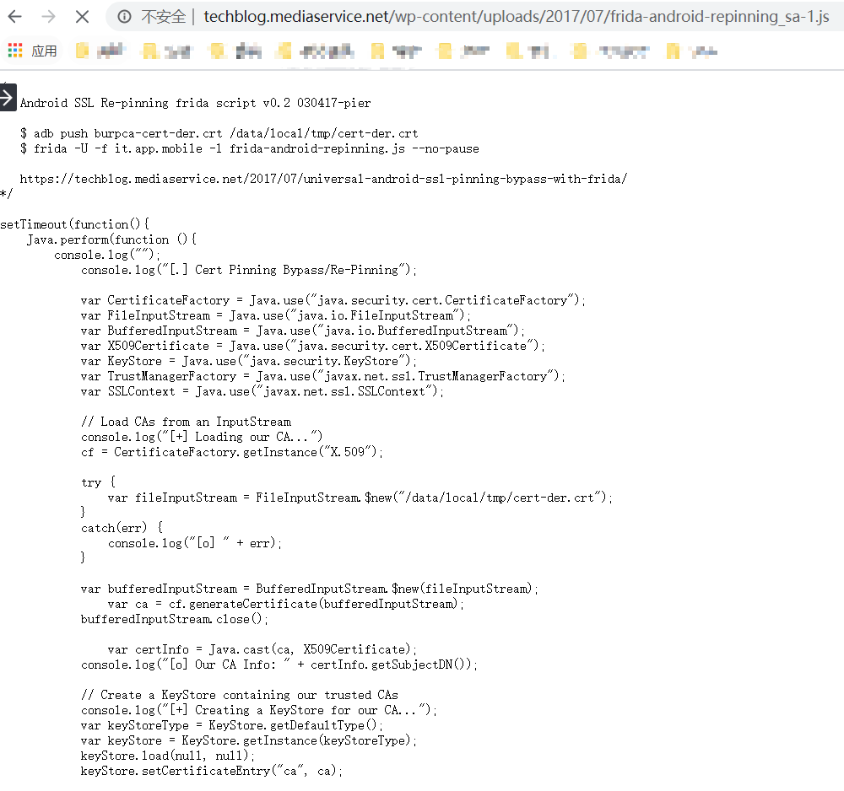The width and height of the screenshot is (844, 791).
Task: Click the '// Load CAs from an InputStream' comment
Action: [187, 422]
